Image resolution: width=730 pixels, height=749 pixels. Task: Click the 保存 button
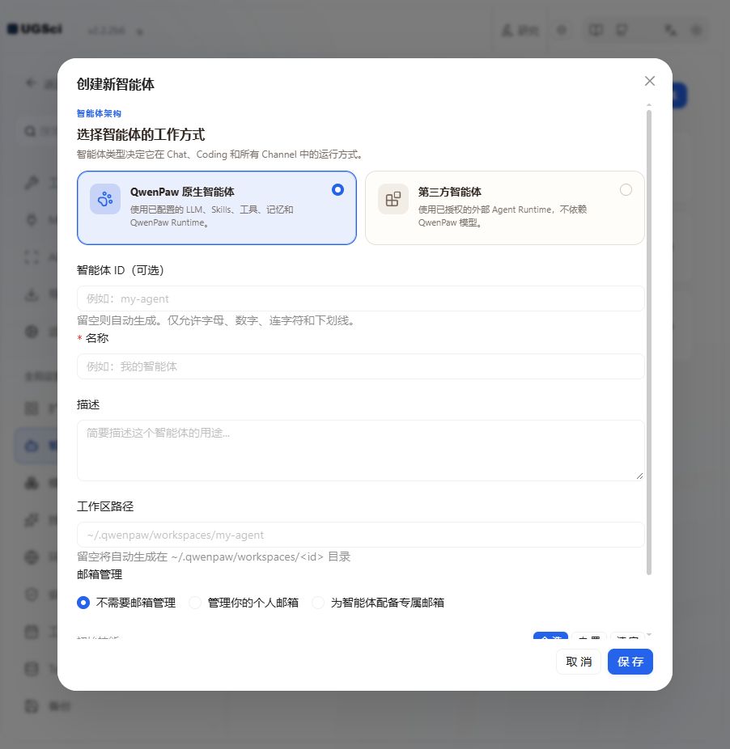coord(630,662)
